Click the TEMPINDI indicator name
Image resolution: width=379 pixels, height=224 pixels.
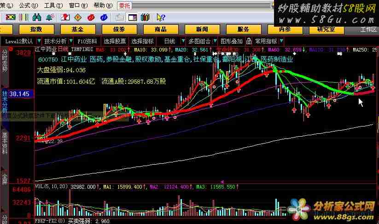point(82,49)
